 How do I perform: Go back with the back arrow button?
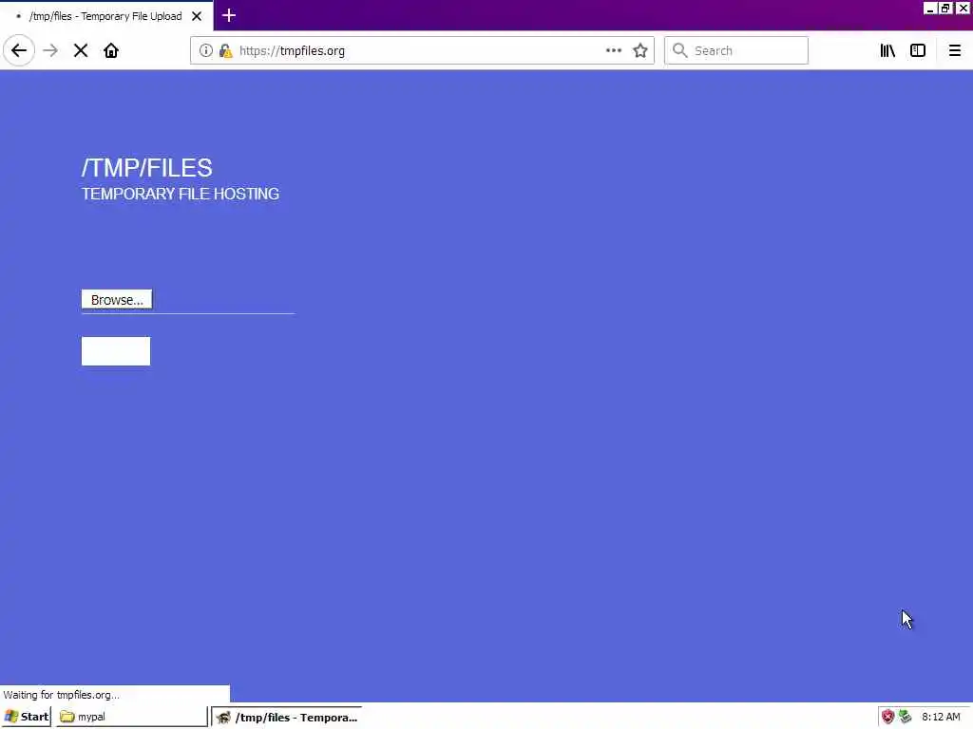click(x=19, y=50)
